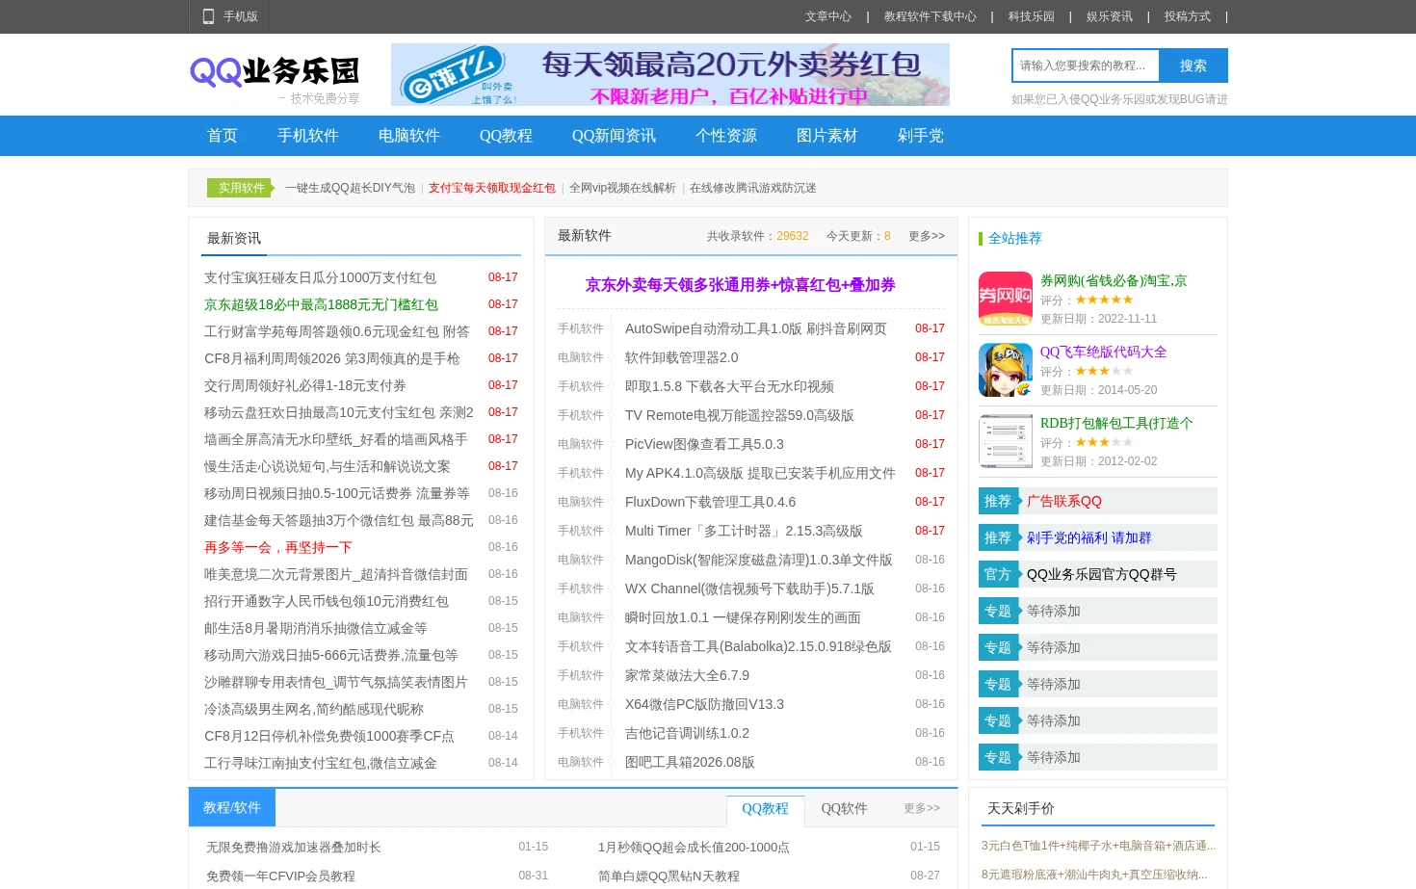Open the RDB打包解包工具 thumbnail image
The height and width of the screenshot is (889, 1416).
1006,441
